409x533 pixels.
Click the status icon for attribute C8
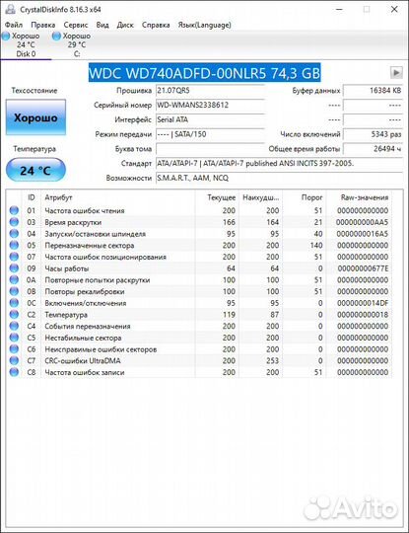14,372
